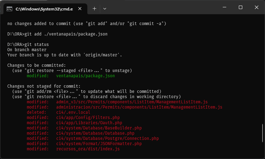This screenshot has height=159, width=265.
Task: Click the admin_v3 ManagementListItem.js path
Action: (132, 102)
